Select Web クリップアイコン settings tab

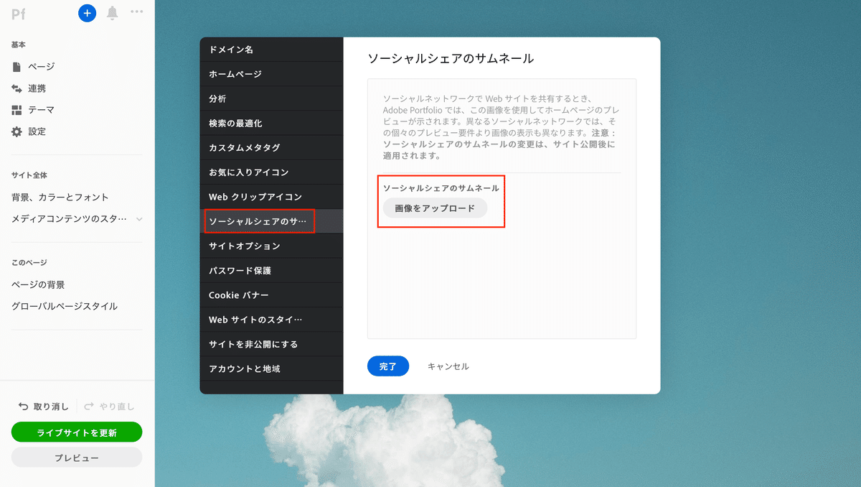pos(271,197)
